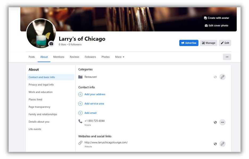Screen dimensions: 249x159
Task: Open three-dot menu on the tab bar
Action: pyautogui.click(x=227, y=57)
